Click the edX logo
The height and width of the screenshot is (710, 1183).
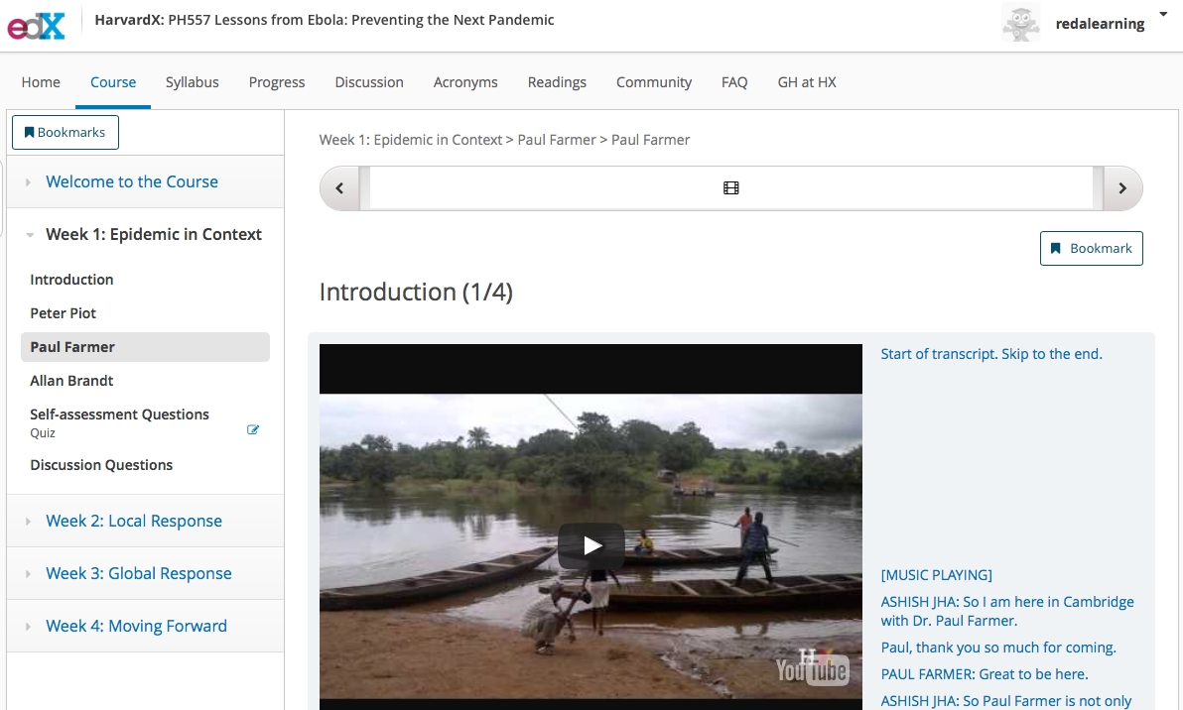[x=37, y=24]
